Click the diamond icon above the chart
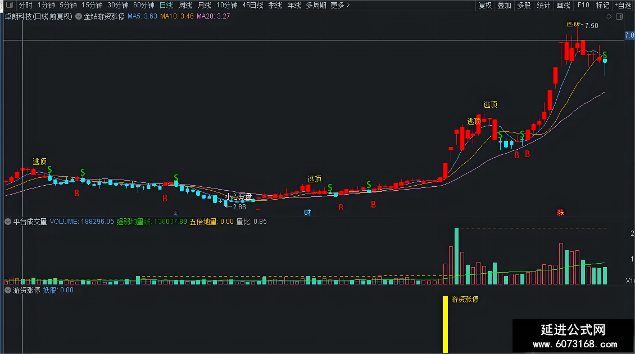The height and width of the screenshot is (354, 635). (609, 17)
